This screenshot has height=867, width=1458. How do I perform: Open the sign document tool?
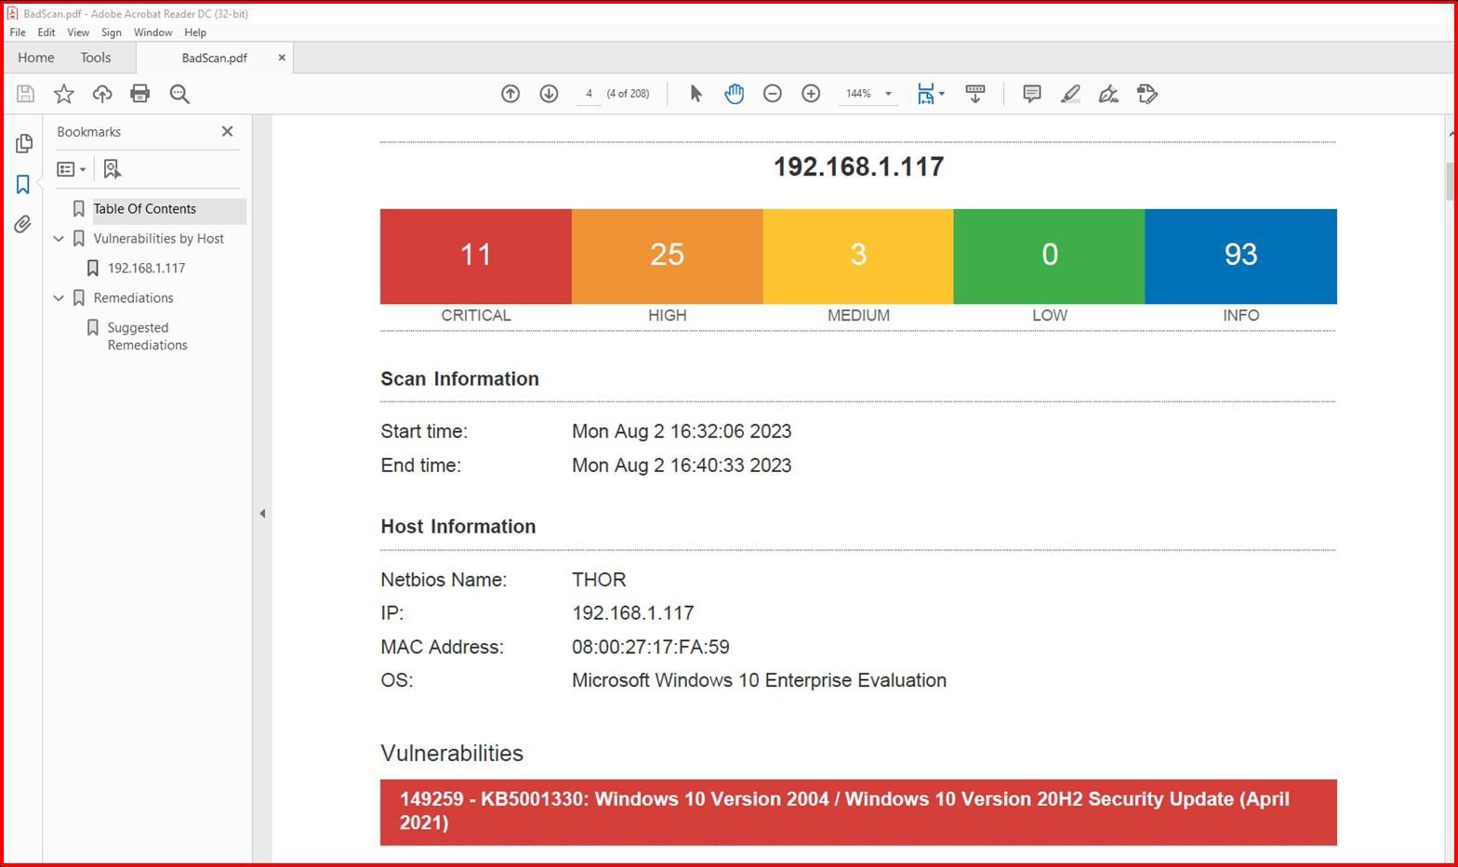pyautogui.click(x=1108, y=94)
